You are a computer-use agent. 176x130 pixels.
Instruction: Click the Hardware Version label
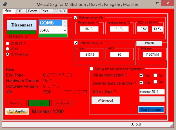[23, 81]
